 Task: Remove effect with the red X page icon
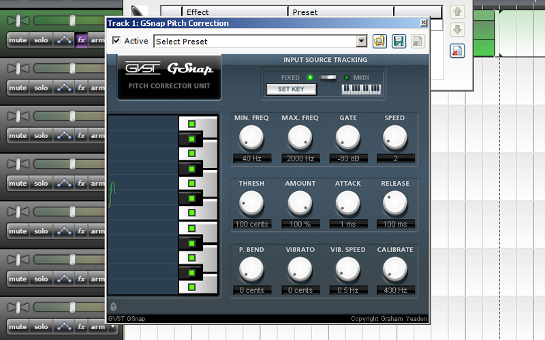click(457, 51)
